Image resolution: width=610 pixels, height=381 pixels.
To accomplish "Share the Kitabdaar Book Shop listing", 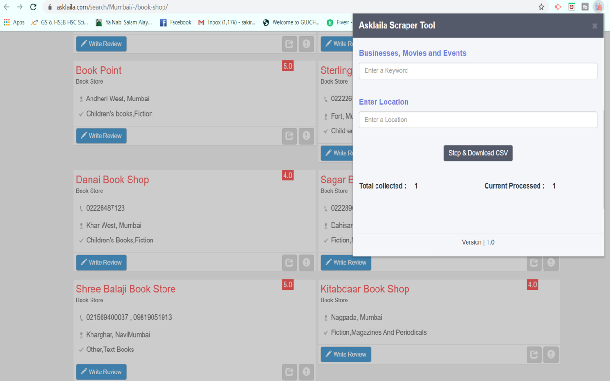I will point(534,354).
